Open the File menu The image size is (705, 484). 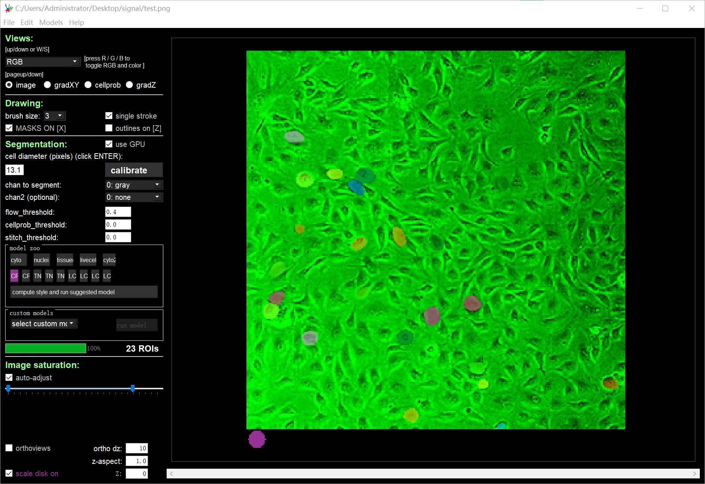pos(9,22)
